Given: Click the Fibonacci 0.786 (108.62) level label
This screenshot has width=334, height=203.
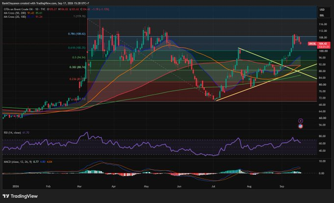Looking at the screenshot, I should point(77,34).
